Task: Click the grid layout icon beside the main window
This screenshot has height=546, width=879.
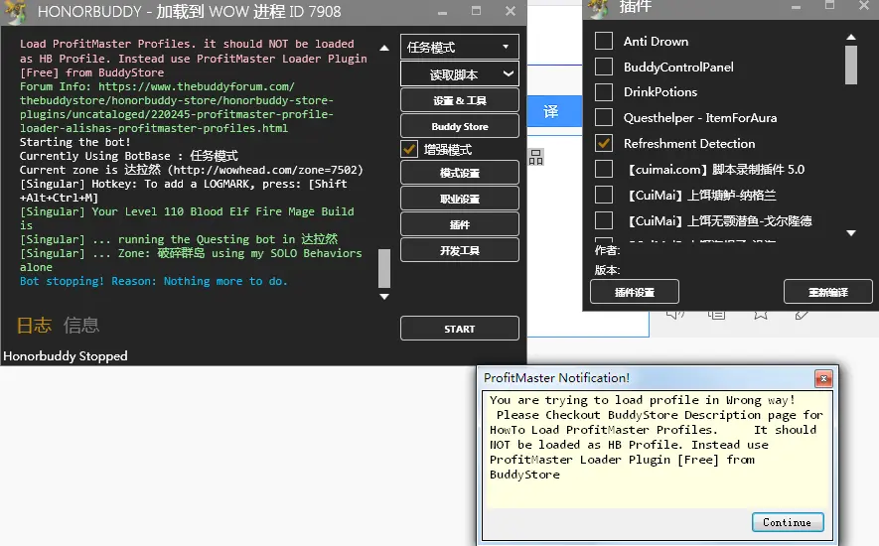Action: click(536, 158)
